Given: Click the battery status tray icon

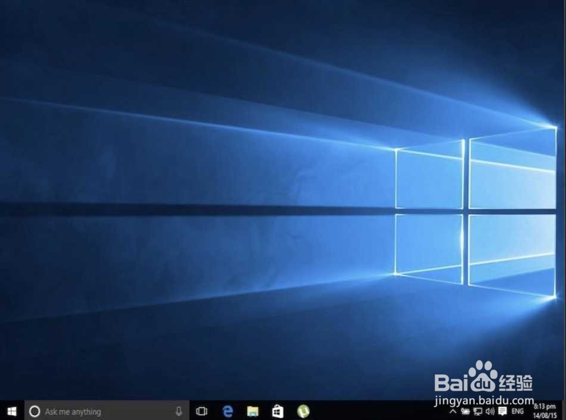Looking at the screenshot, I should pos(465,411).
